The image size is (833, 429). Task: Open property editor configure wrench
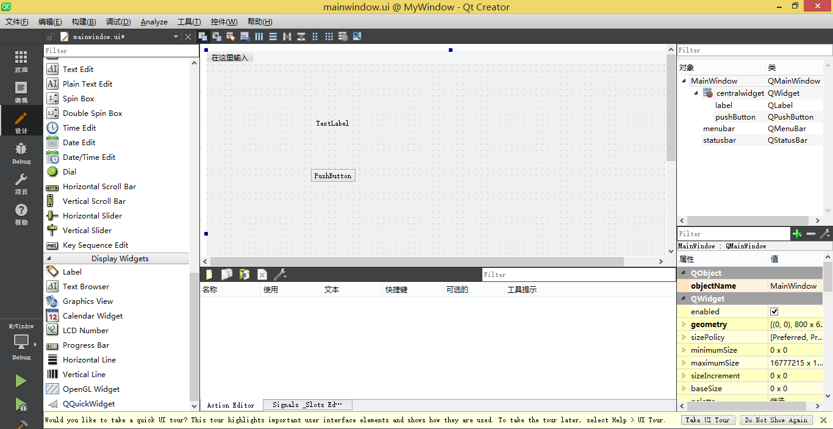tap(825, 234)
